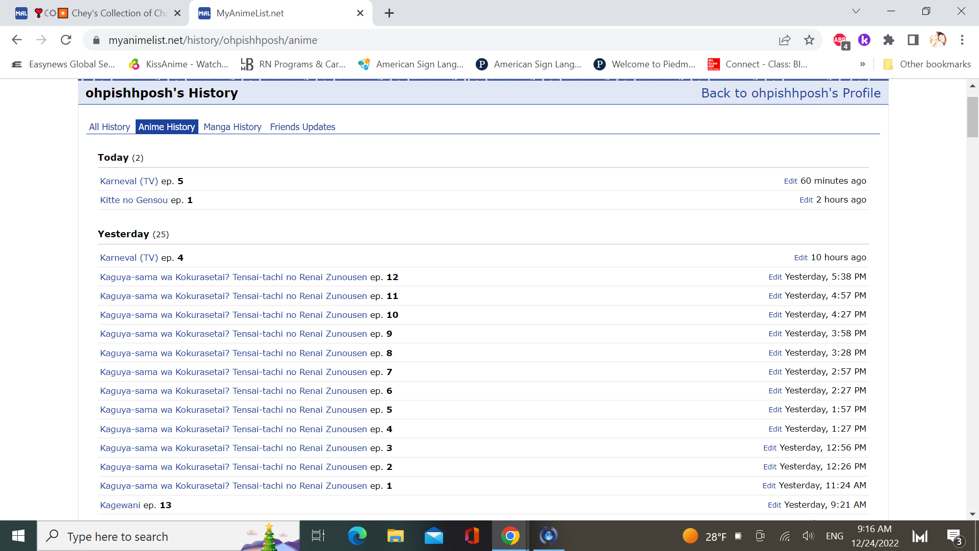Expand the hidden bookmarks chevron
Screen dimensions: 979x551
pos(863,64)
